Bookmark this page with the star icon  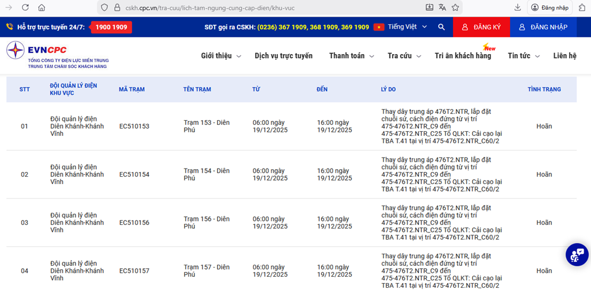[455, 7]
